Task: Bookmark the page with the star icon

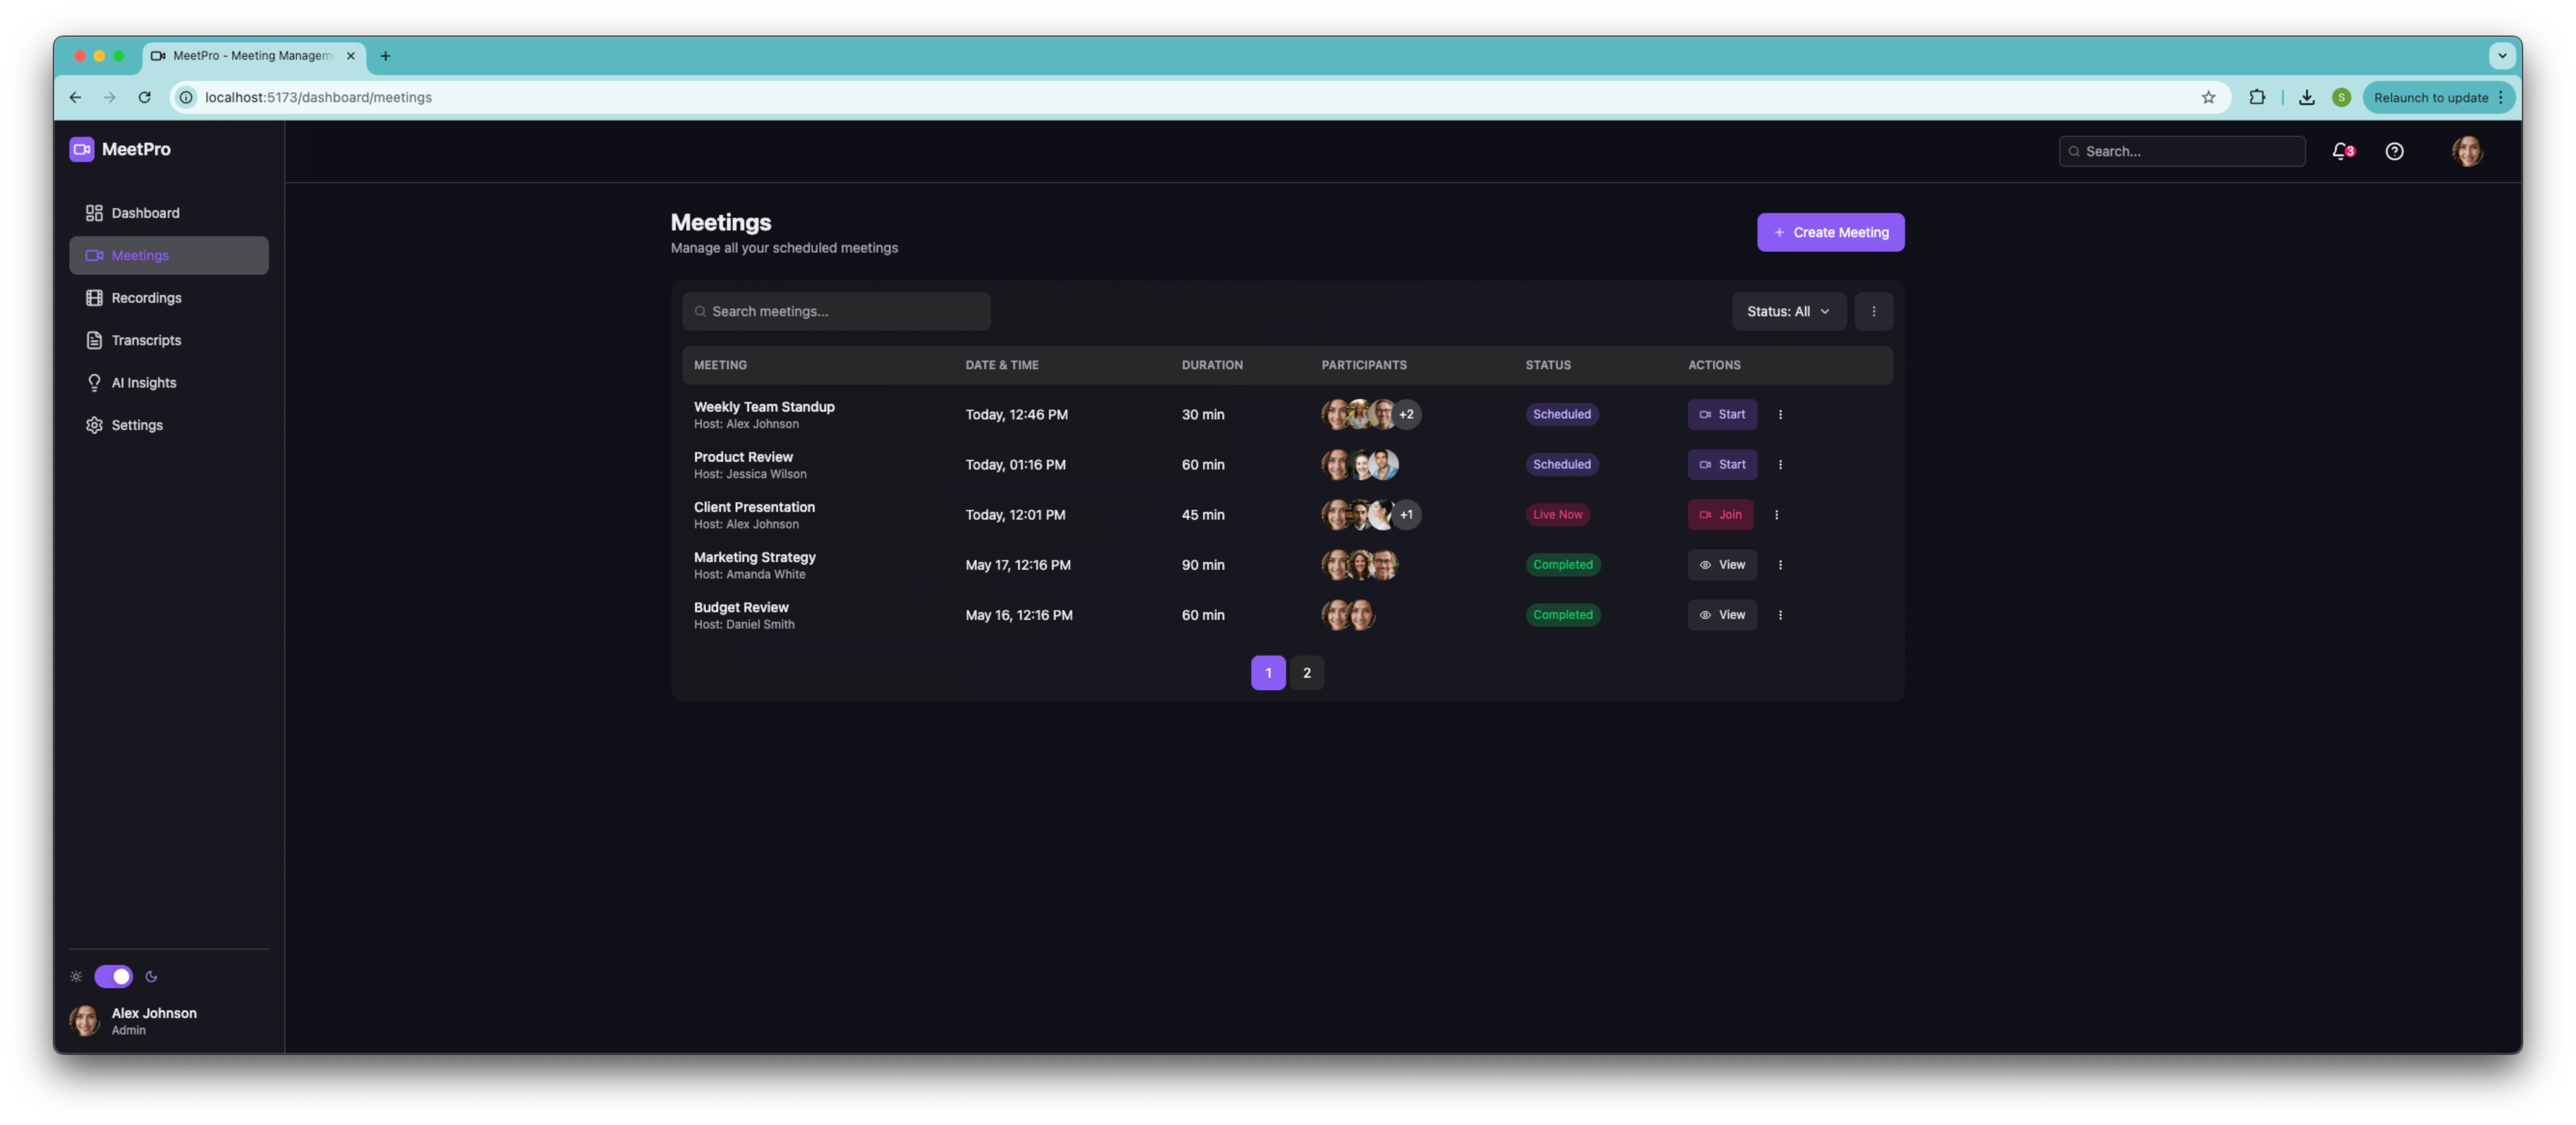Action: [x=2208, y=97]
